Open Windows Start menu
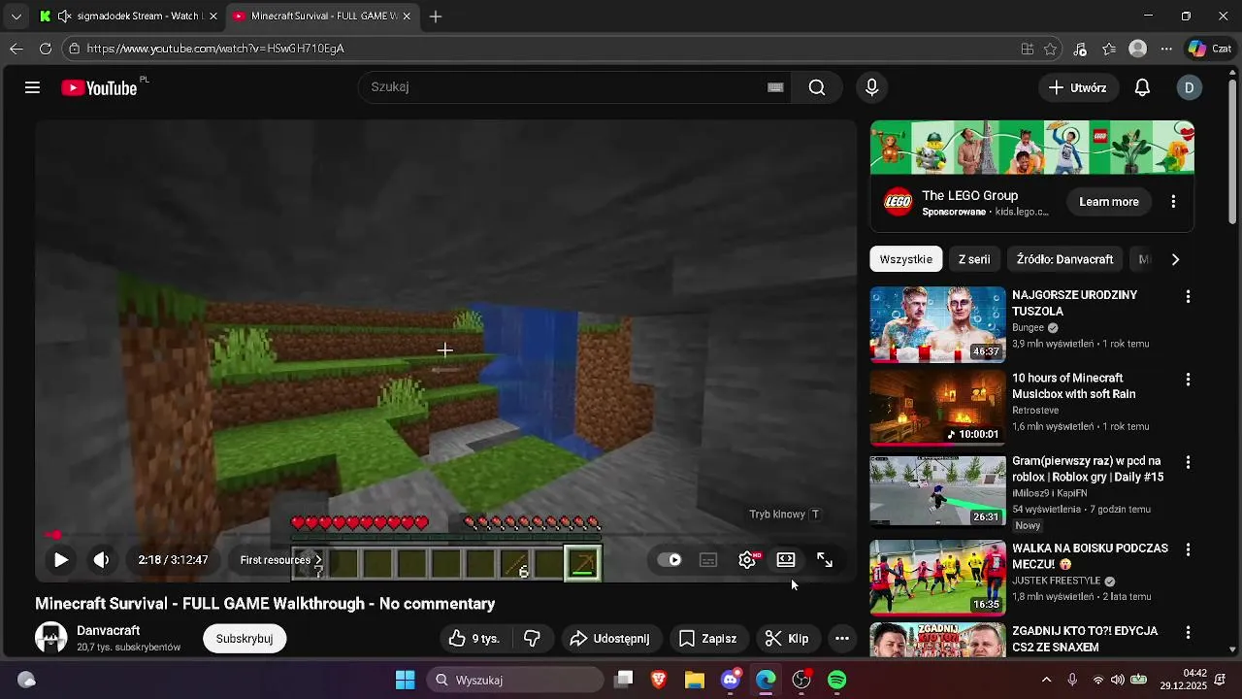This screenshot has width=1242, height=699. pyautogui.click(x=406, y=680)
